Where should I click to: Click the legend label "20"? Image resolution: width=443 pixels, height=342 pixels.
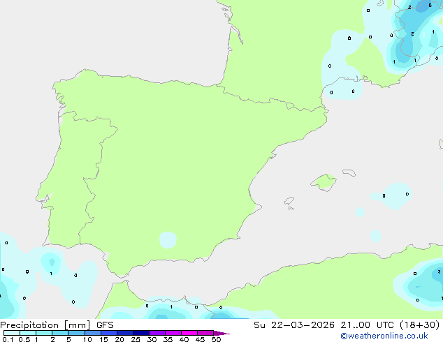(x=119, y=339)
